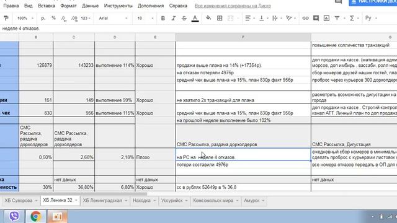The height and width of the screenshot is (223, 397).
Task: Expand the Амурск tab arrow
Action: click(x=263, y=201)
